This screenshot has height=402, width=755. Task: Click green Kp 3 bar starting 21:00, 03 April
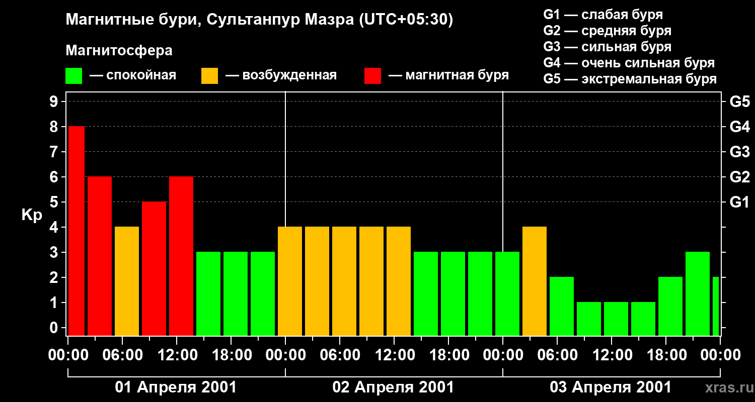(698, 293)
